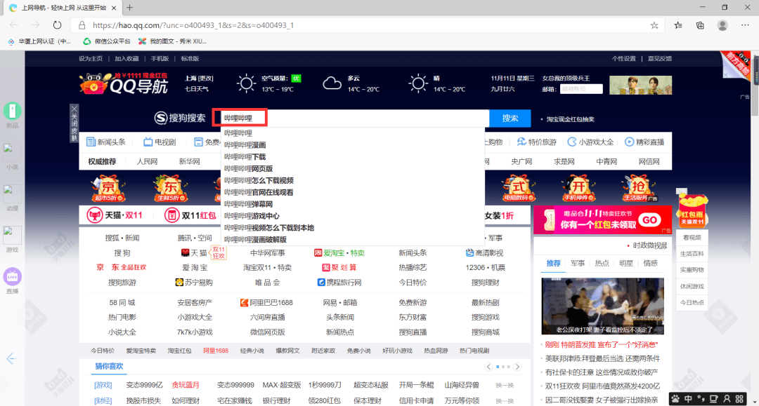This screenshot has height=406, width=759.
Task: Switch to the 军事 news tab
Action: [578, 263]
